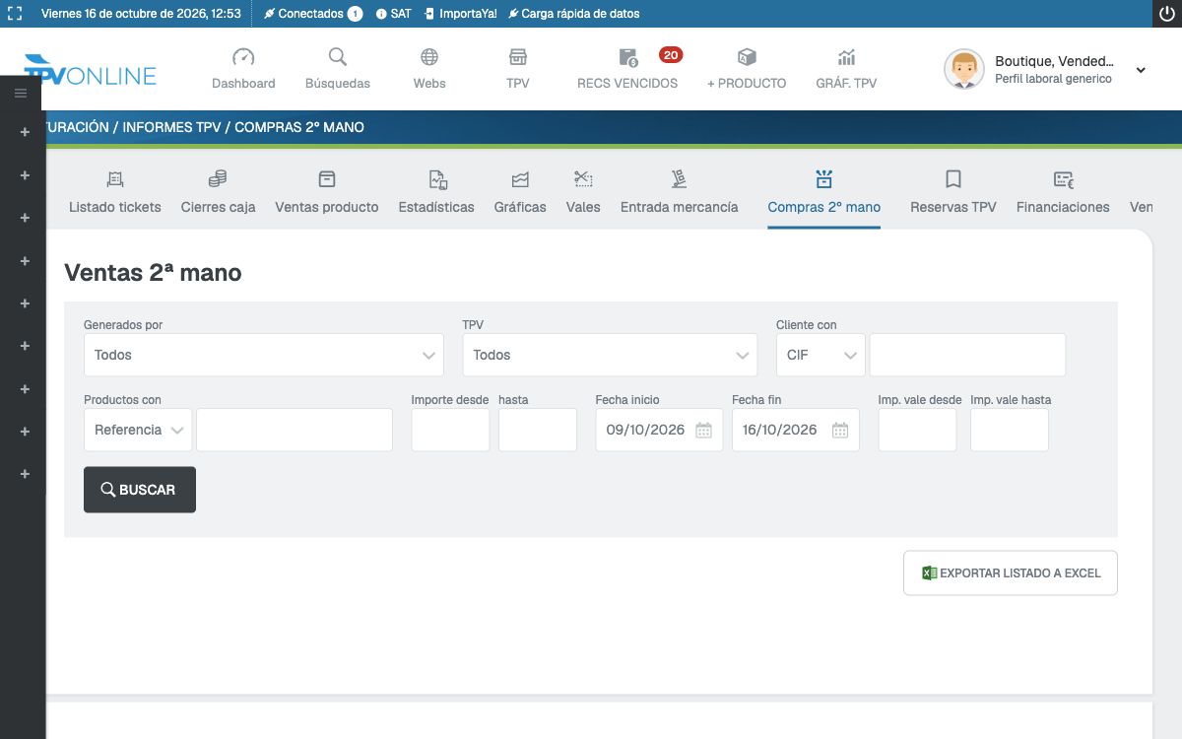Open the CIF client type dropdown
The image size is (1182, 739).
coord(821,355)
